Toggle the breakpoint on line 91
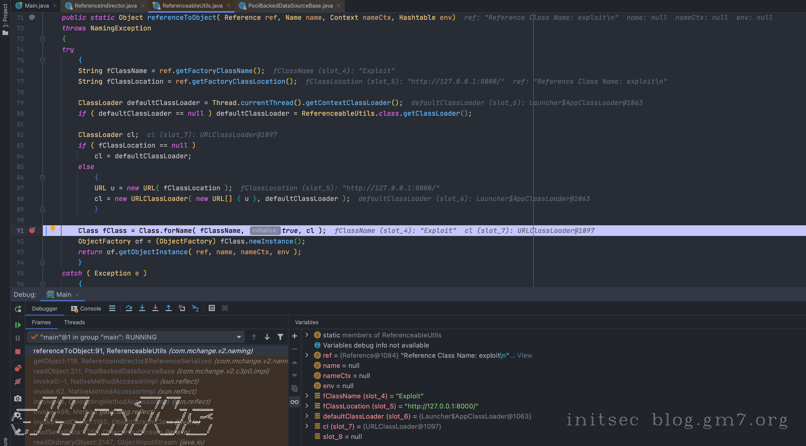Image resolution: width=806 pixels, height=446 pixels. (x=32, y=230)
